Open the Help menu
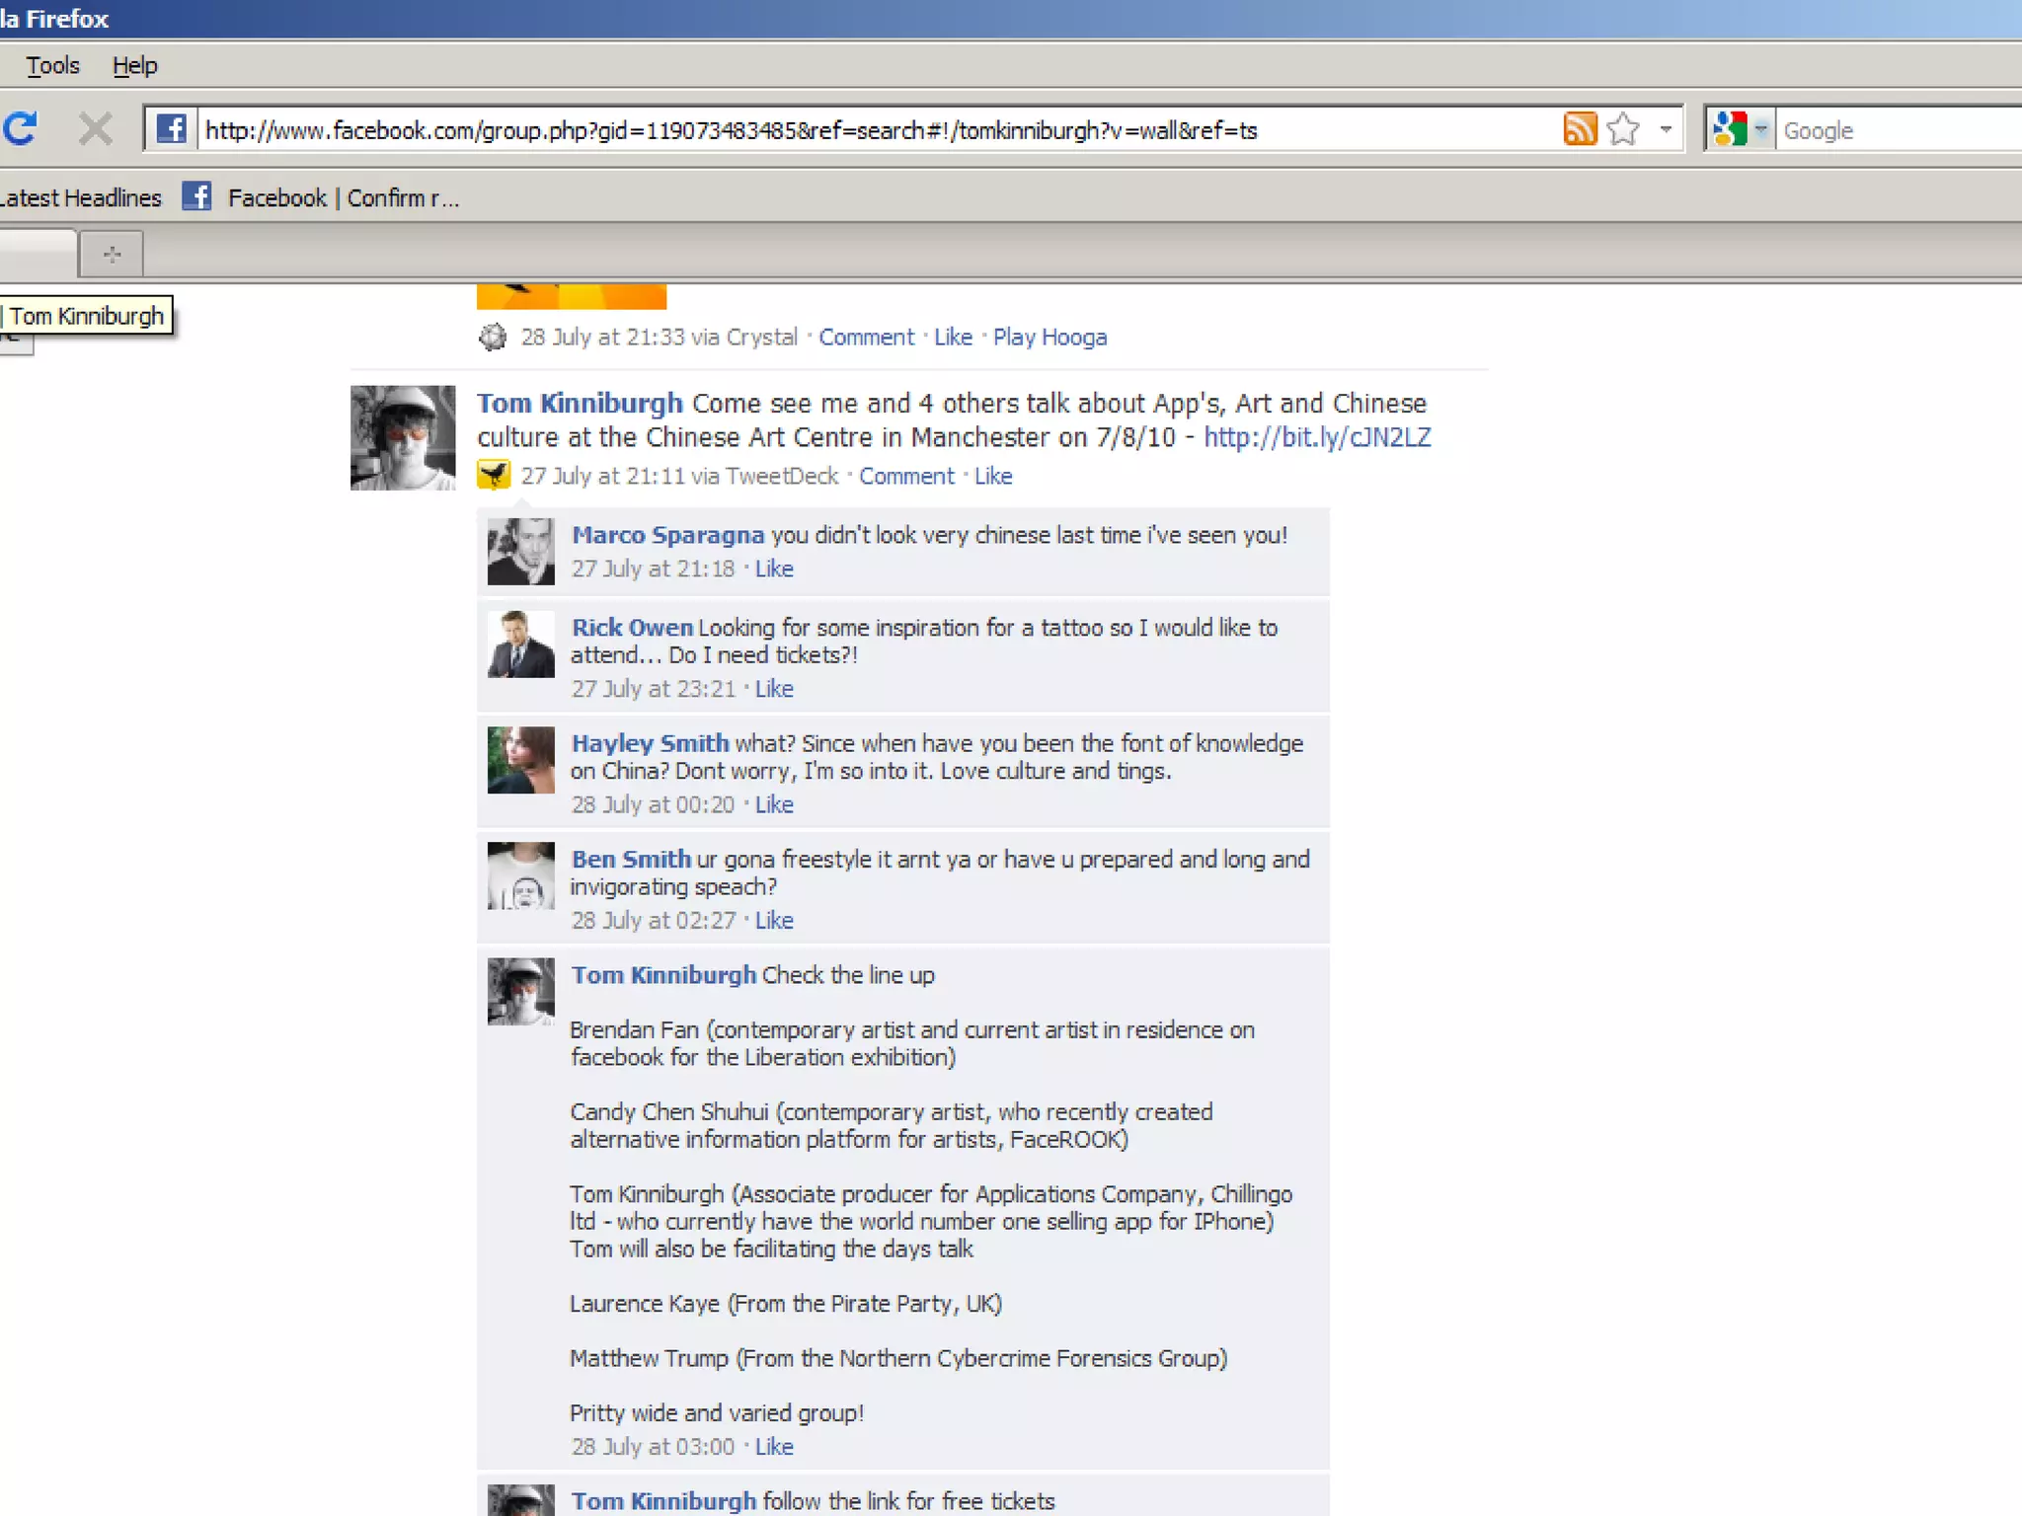 click(x=134, y=66)
